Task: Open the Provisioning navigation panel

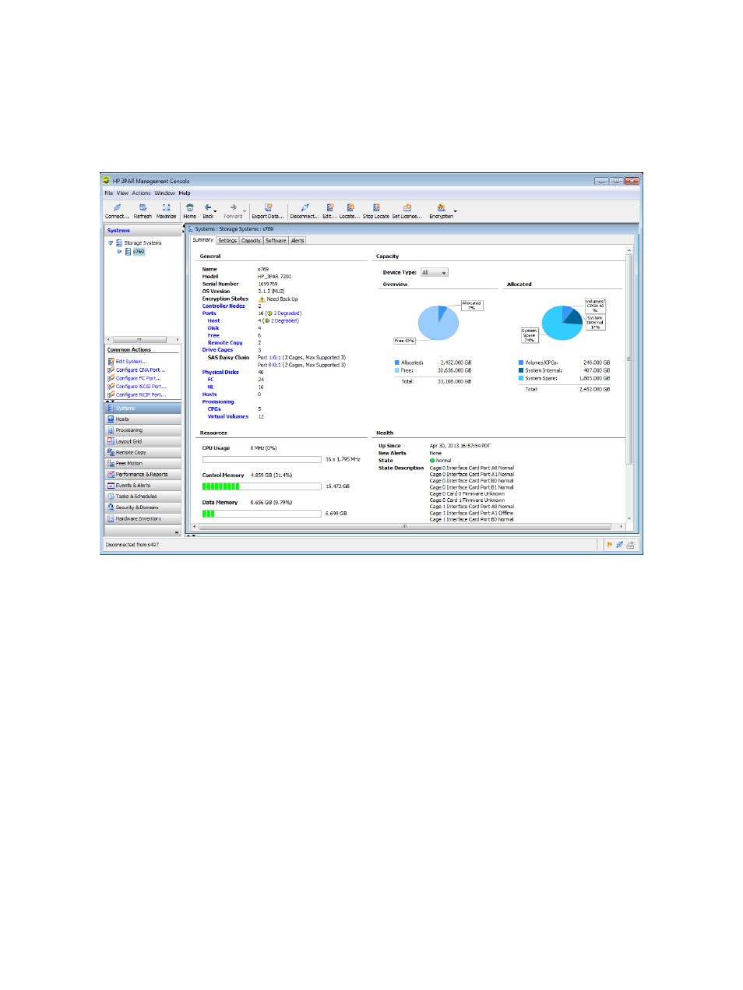Action: coord(143,430)
